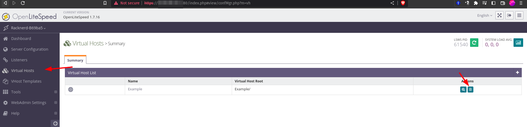Select the Summary tab
This screenshot has width=527, height=127.
75,60
